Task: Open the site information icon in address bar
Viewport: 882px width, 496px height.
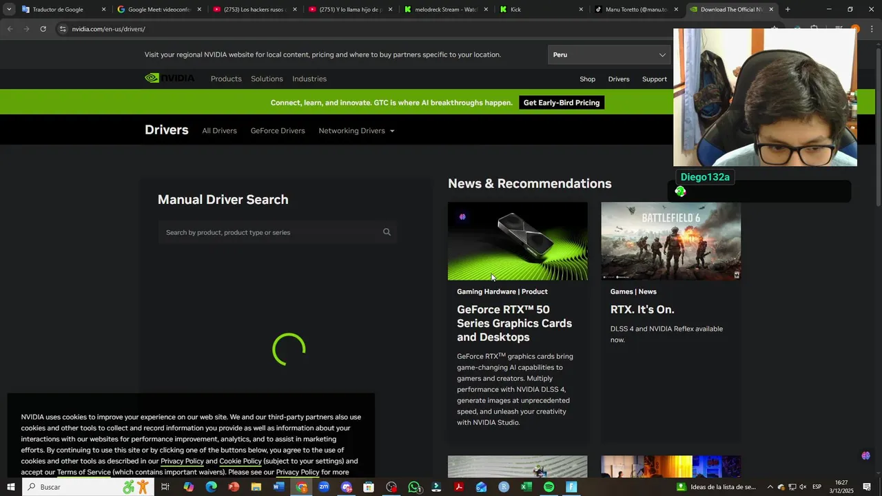Action: (62, 29)
